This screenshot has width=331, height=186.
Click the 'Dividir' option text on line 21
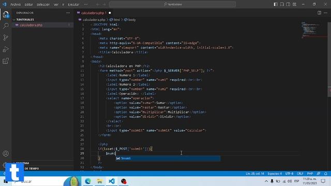[167, 117]
